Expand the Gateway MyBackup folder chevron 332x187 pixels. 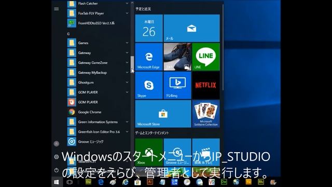[127, 73]
